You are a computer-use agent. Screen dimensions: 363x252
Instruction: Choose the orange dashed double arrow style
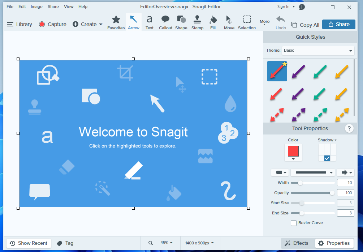click(342, 115)
